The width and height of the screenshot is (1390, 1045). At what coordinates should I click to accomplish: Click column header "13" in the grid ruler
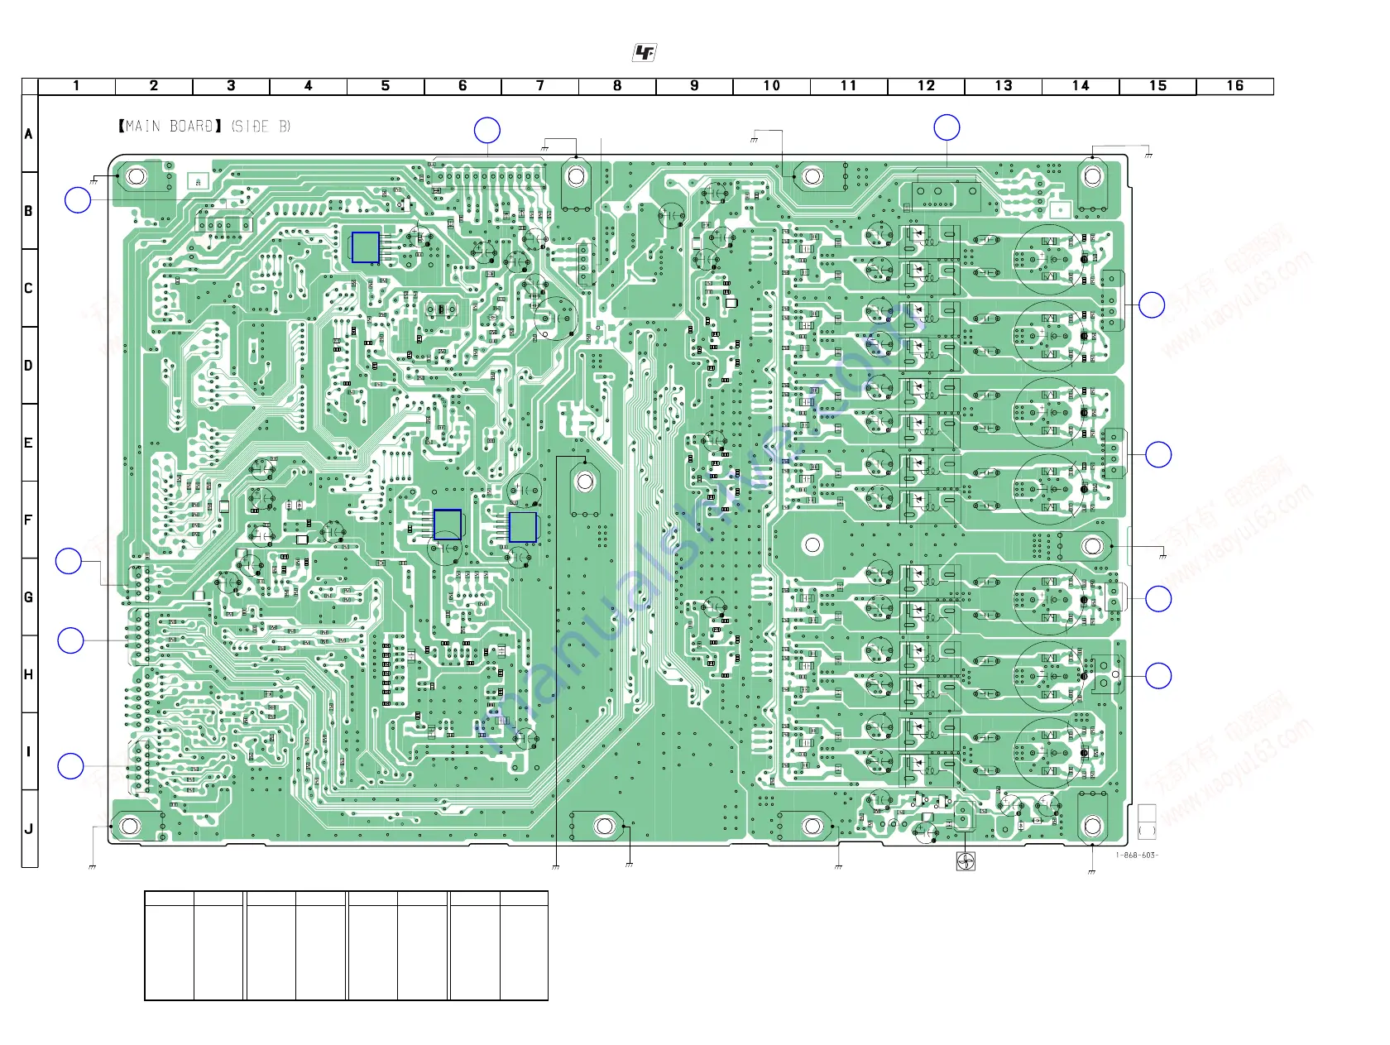click(x=1004, y=86)
